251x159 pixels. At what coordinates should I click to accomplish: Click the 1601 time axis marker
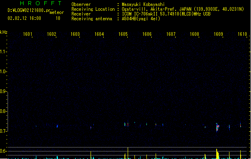point(28,34)
